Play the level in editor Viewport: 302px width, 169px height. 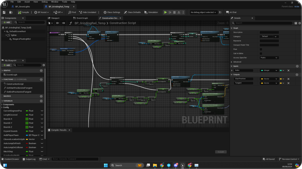coord(165,12)
